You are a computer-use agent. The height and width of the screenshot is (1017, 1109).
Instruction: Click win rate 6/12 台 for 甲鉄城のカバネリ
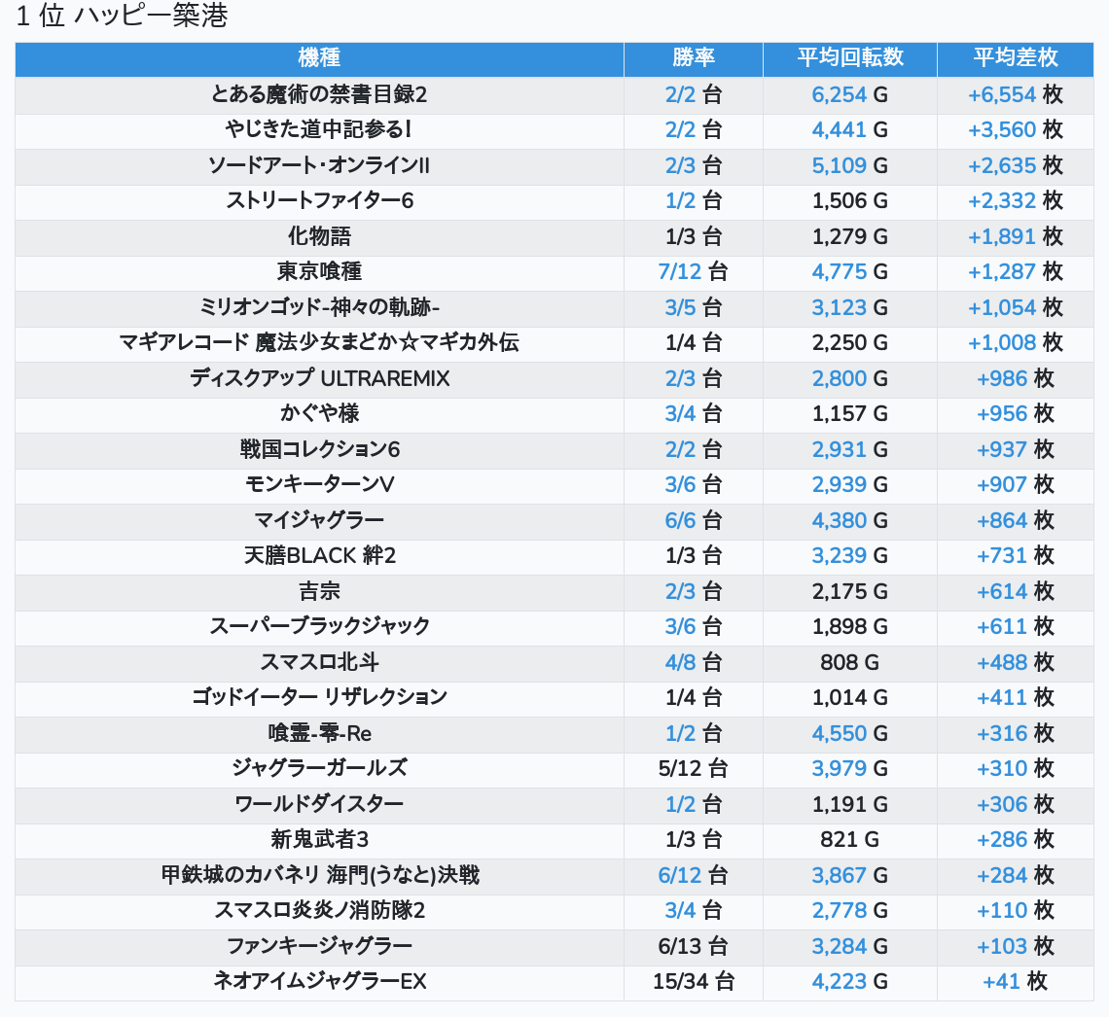(x=693, y=876)
